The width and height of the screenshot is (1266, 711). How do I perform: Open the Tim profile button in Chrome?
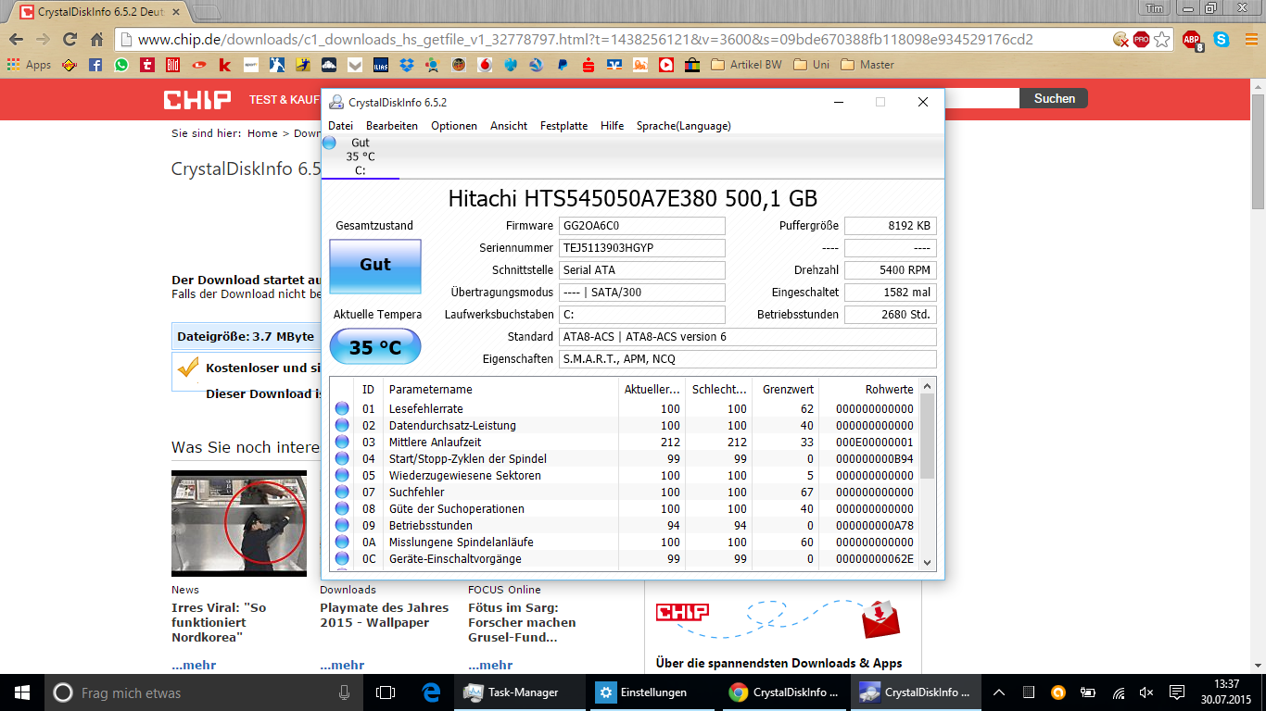1154,8
